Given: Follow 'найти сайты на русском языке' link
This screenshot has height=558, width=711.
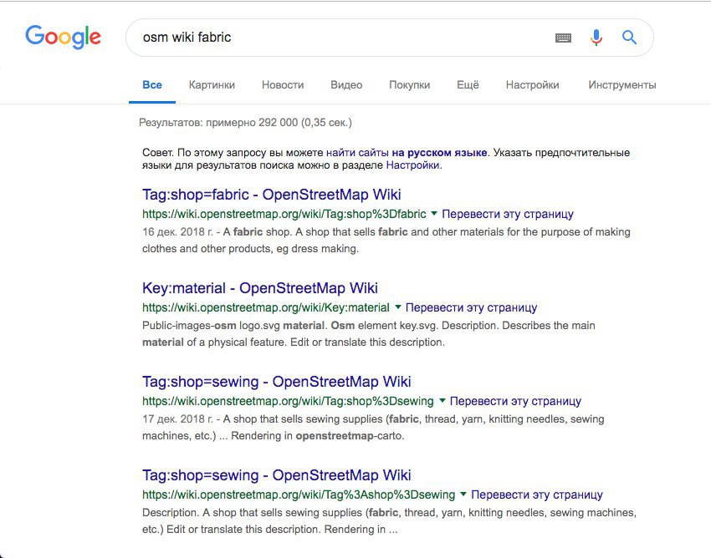Looking at the screenshot, I should (407, 153).
